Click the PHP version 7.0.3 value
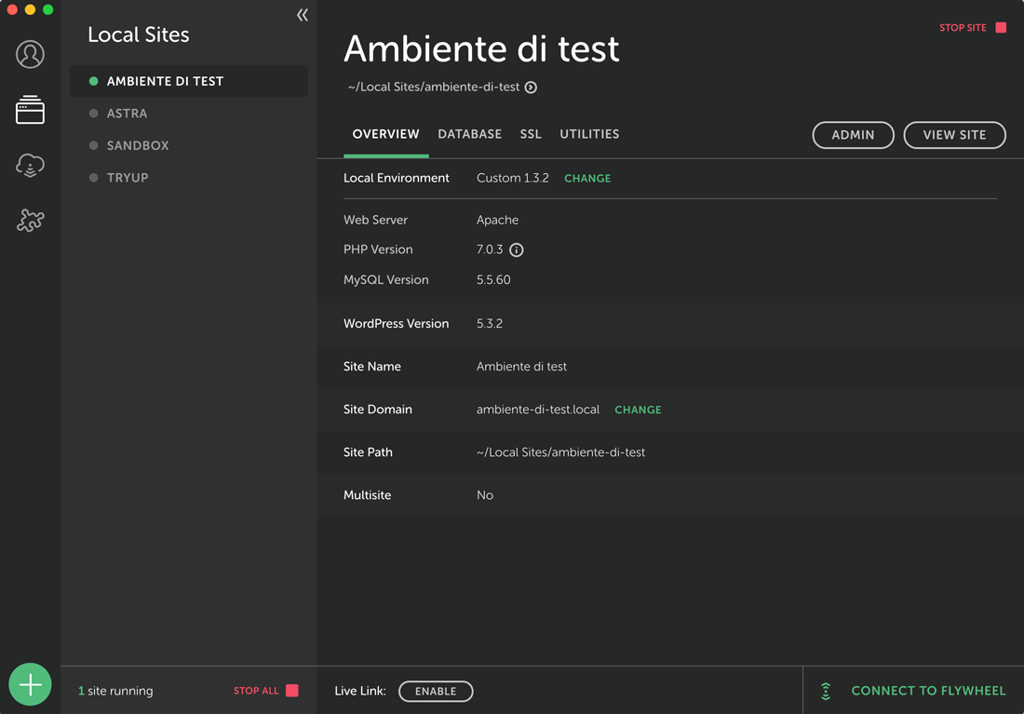Viewport: 1024px width, 714px height. pos(489,249)
